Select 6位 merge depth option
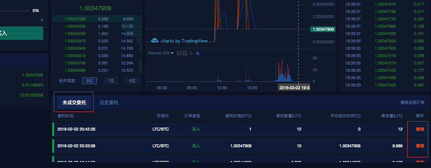431x168 pixels. (x=132, y=81)
